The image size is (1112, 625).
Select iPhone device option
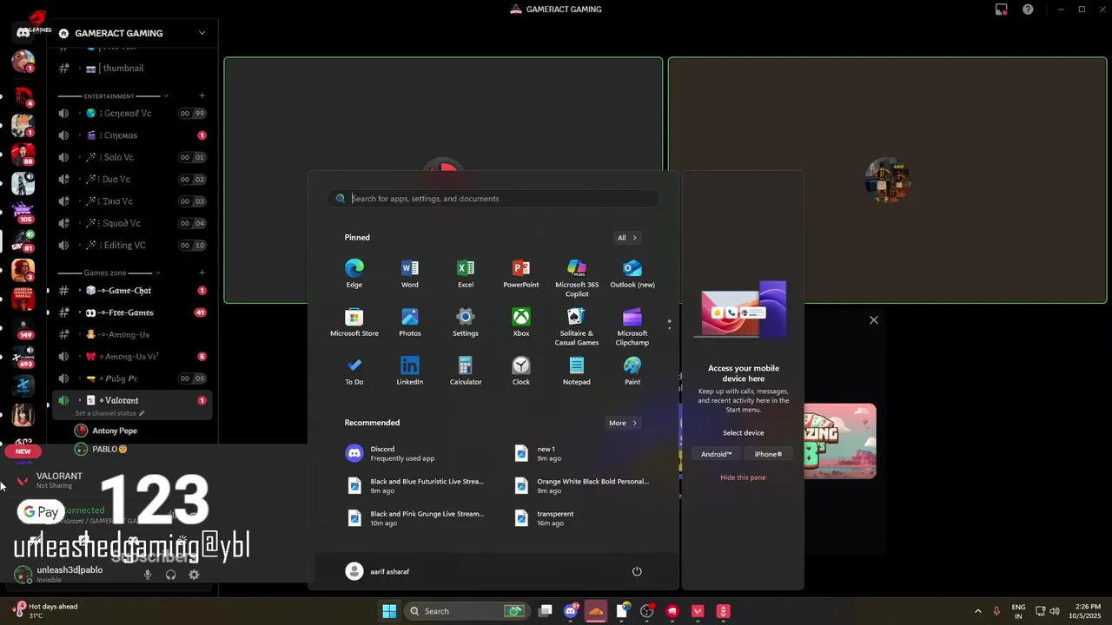768,454
